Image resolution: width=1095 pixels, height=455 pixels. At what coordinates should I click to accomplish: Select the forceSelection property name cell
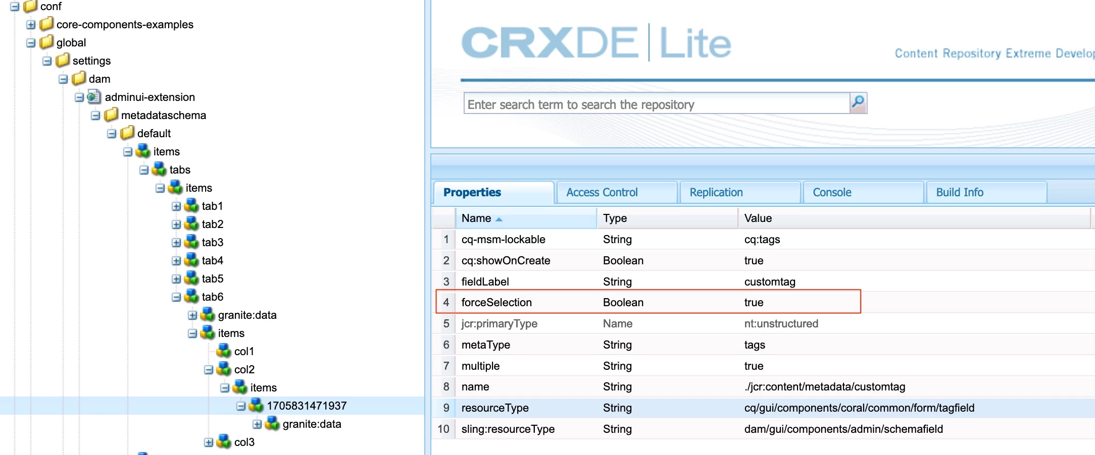tap(496, 302)
